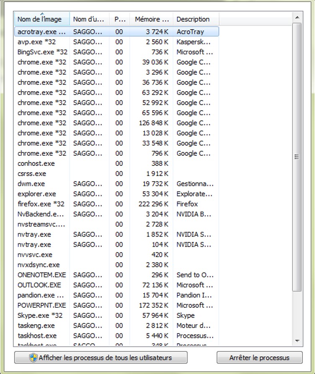Click the 'NVIDIA B...' description cell
This screenshot has width=315, height=374.
[194, 214]
